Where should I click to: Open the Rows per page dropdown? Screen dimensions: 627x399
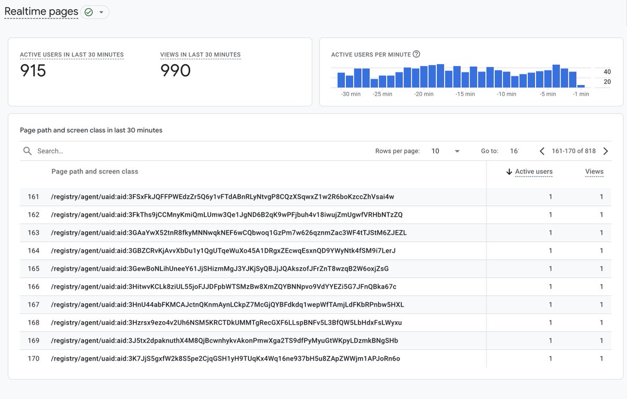(x=446, y=151)
